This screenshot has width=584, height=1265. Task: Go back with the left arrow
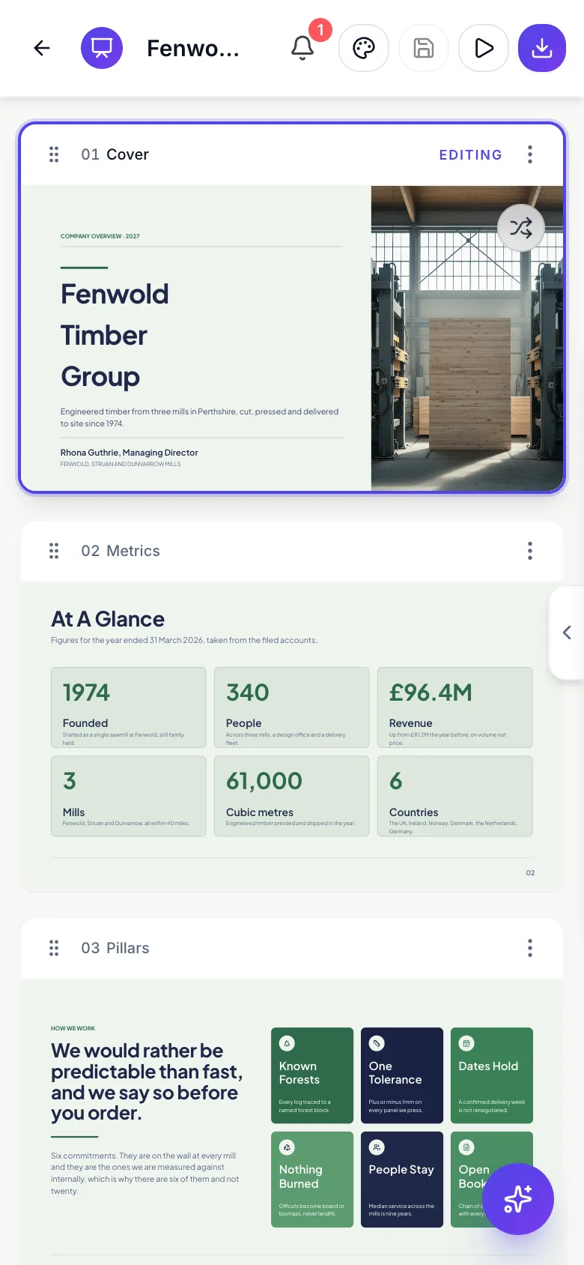pos(42,48)
